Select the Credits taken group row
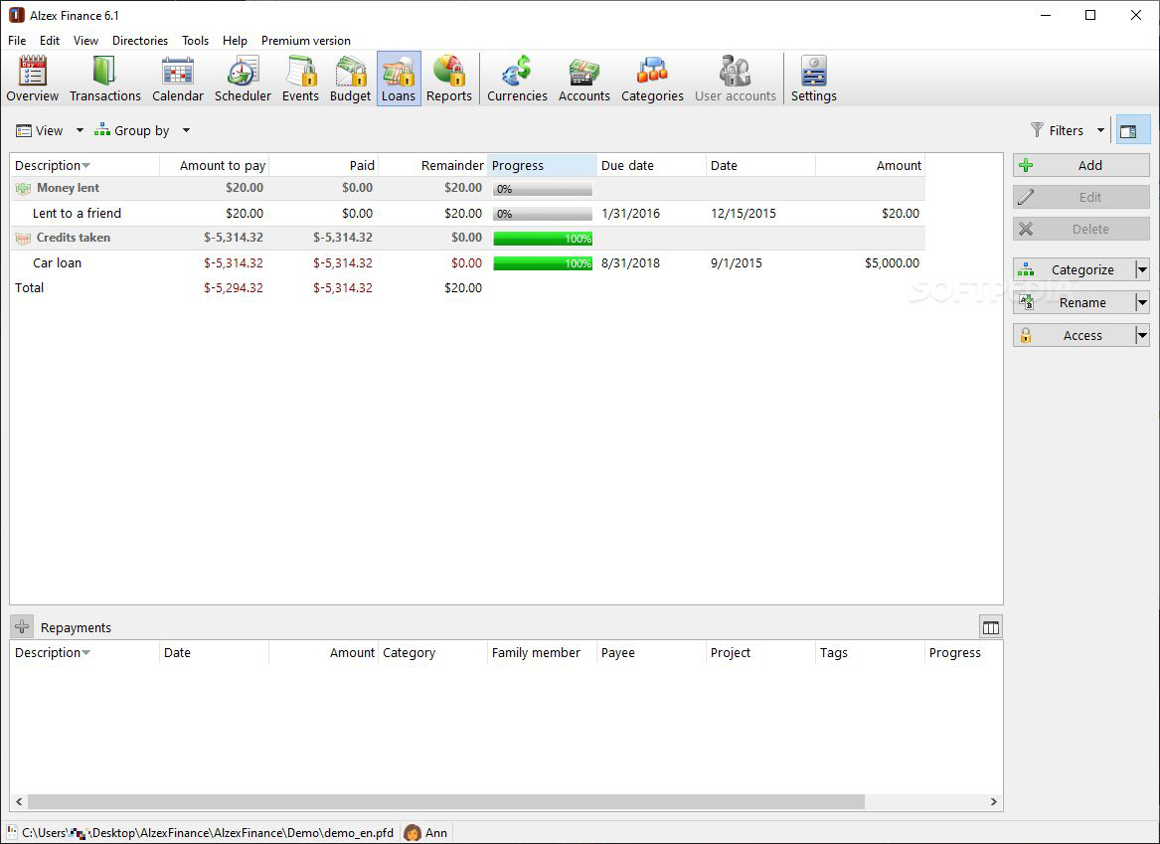The image size is (1160, 844). (x=467, y=239)
